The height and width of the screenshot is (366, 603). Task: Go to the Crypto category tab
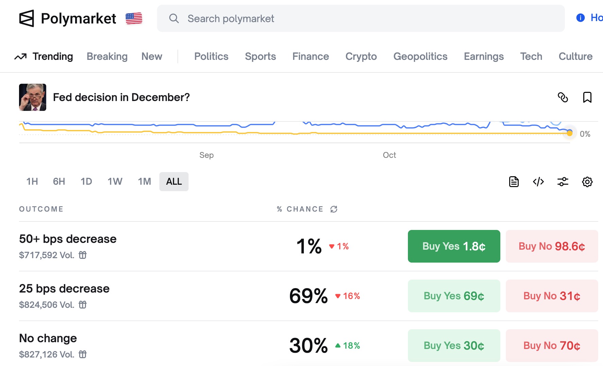coord(361,56)
